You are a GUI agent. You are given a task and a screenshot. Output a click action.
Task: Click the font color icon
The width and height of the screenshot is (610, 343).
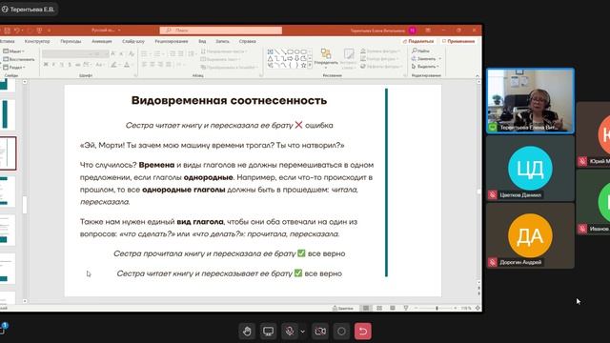(x=127, y=65)
